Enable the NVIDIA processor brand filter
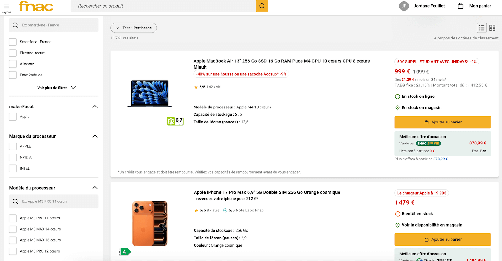502x261 pixels. pos(13,157)
